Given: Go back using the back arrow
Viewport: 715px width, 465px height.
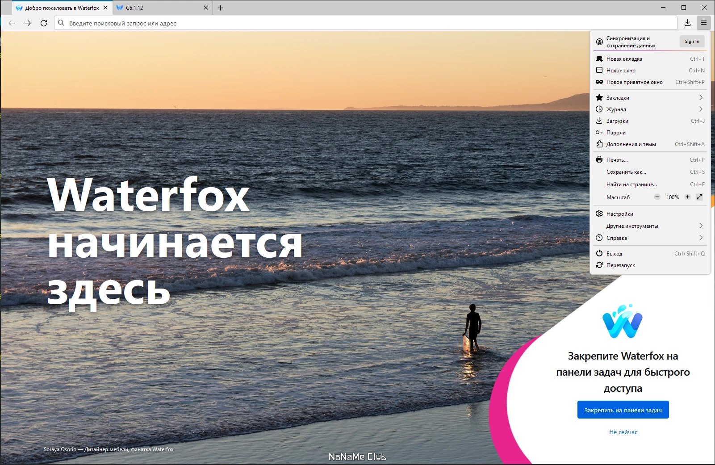Looking at the screenshot, I should (12, 23).
